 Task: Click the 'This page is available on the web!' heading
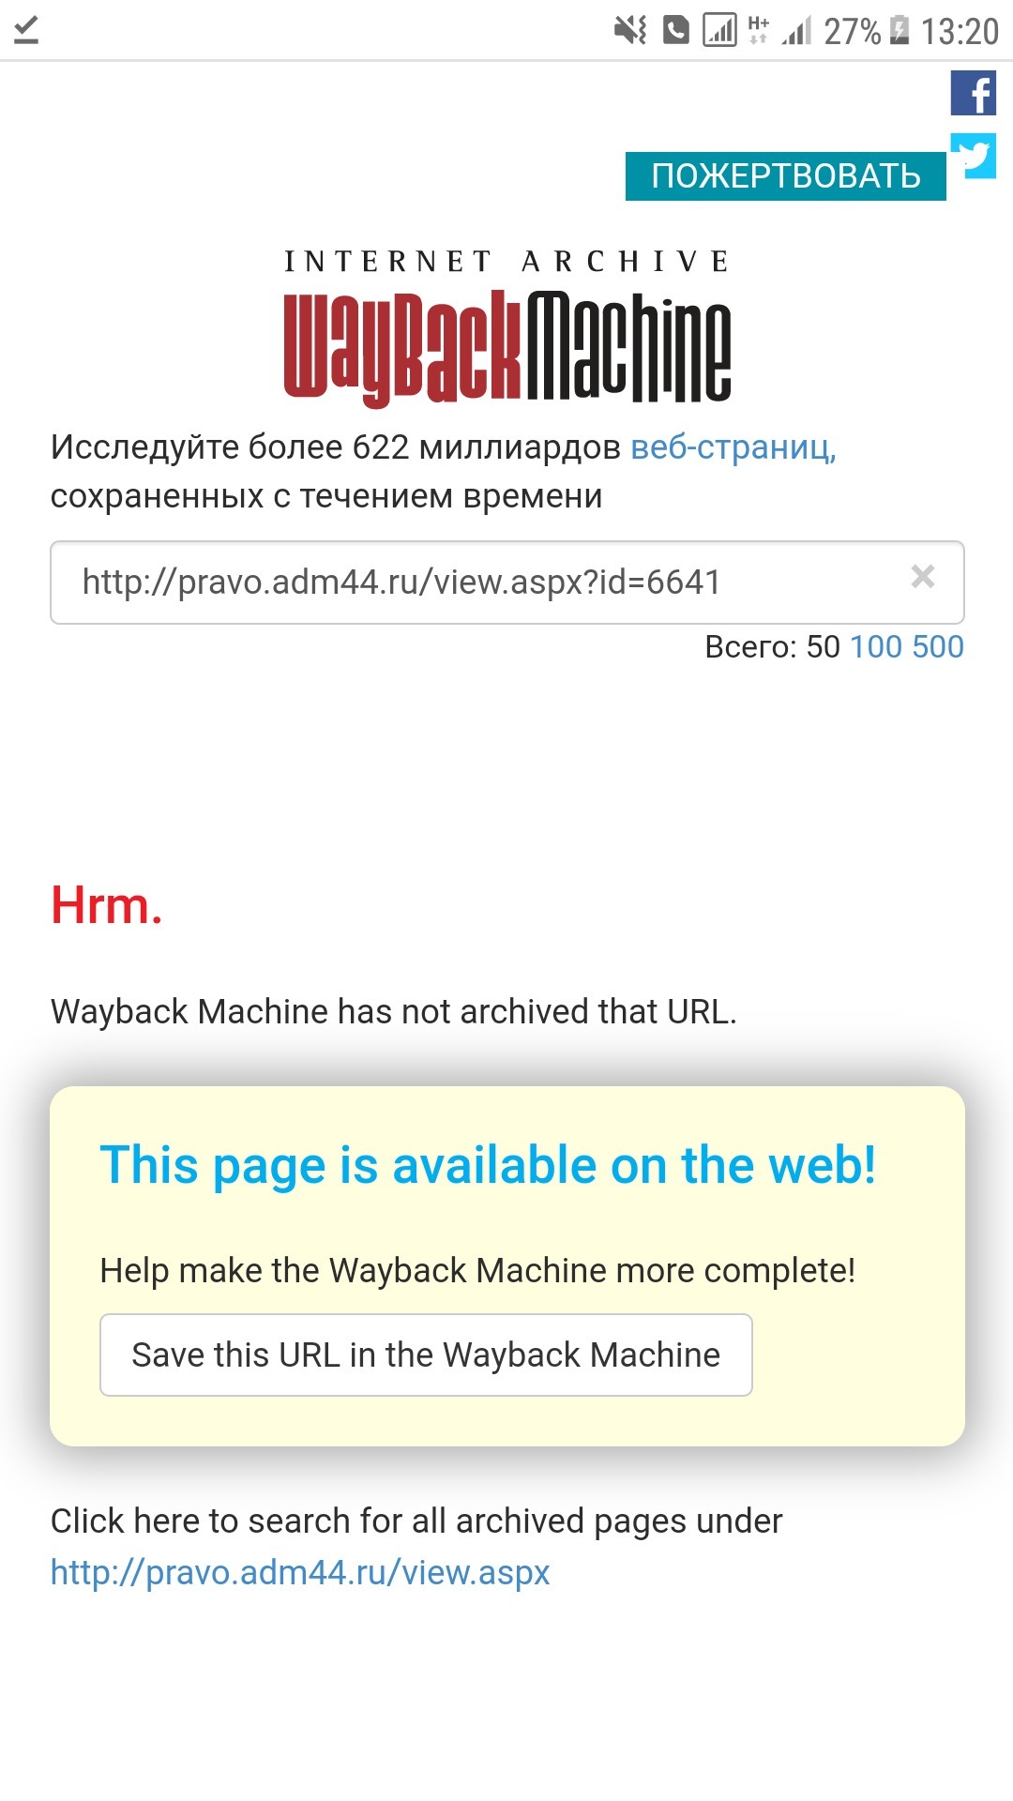488,1166
